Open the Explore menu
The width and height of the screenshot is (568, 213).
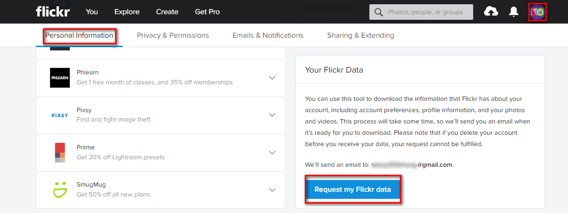[127, 12]
